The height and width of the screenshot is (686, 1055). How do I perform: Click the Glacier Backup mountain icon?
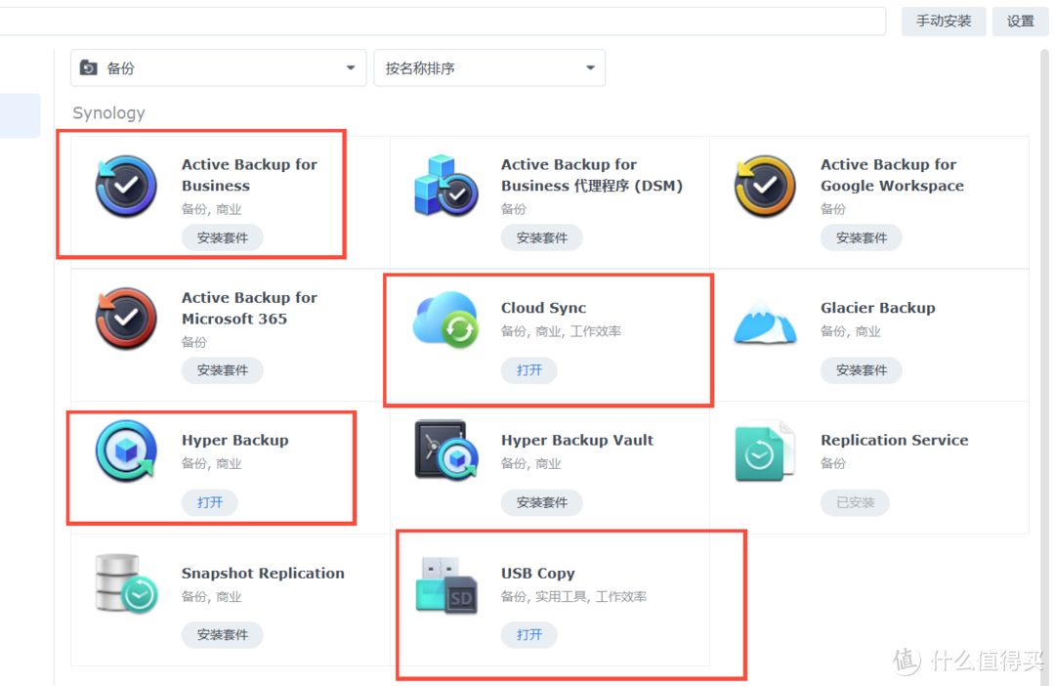tap(766, 322)
